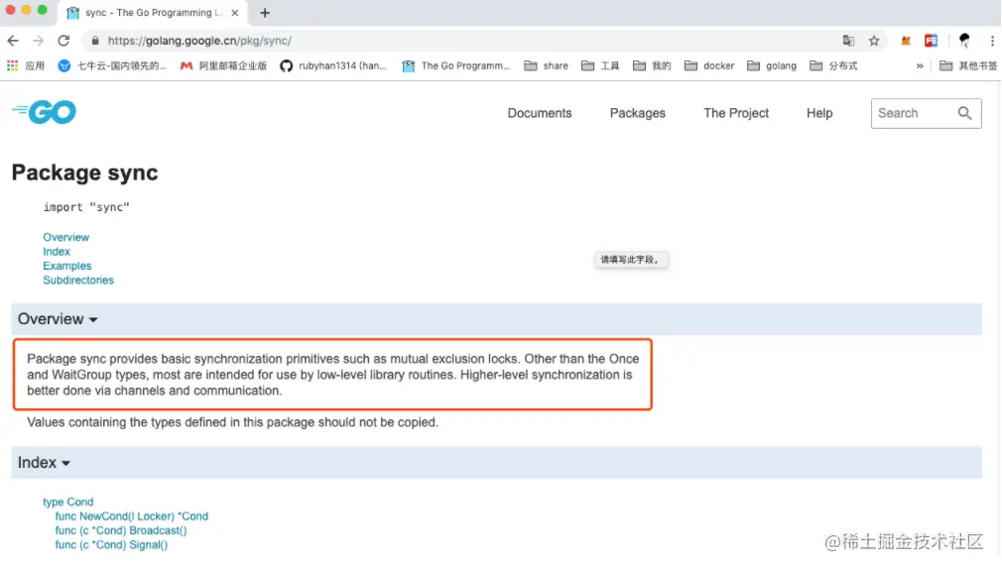The width and height of the screenshot is (1002, 570).
Task: Open the profile avatar icon
Action: (x=964, y=41)
